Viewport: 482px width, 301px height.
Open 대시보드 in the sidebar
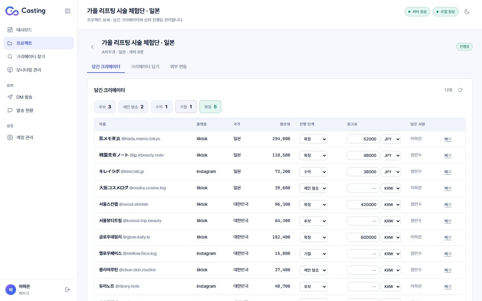point(38,30)
